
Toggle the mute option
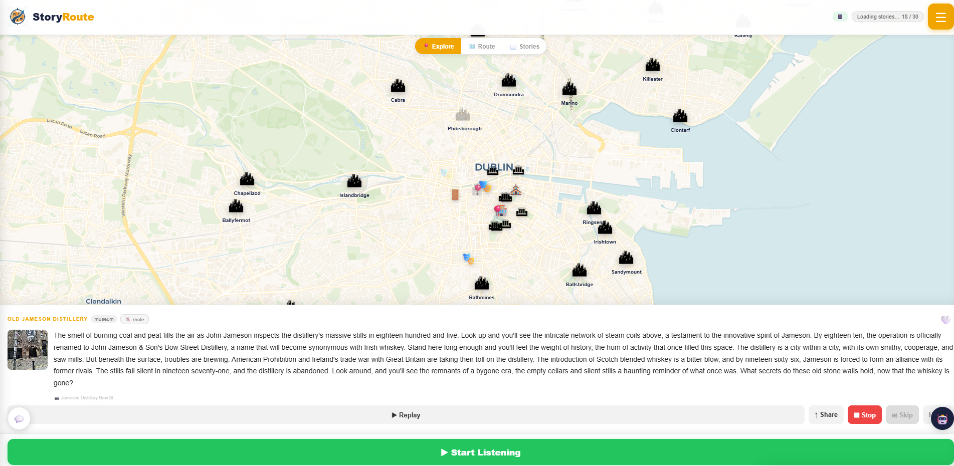(135, 319)
